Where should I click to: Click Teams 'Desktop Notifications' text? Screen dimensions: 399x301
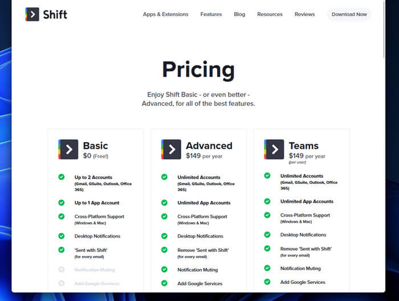coord(303,235)
